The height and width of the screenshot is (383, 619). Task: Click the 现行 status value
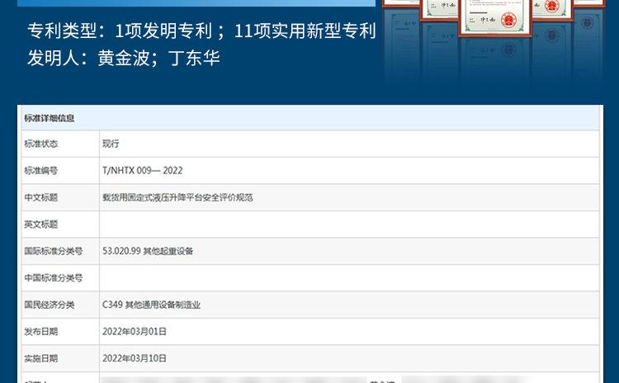tap(111, 144)
